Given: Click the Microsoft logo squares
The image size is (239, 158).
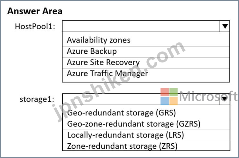Looking at the screenshot, I should [x=169, y=96].
